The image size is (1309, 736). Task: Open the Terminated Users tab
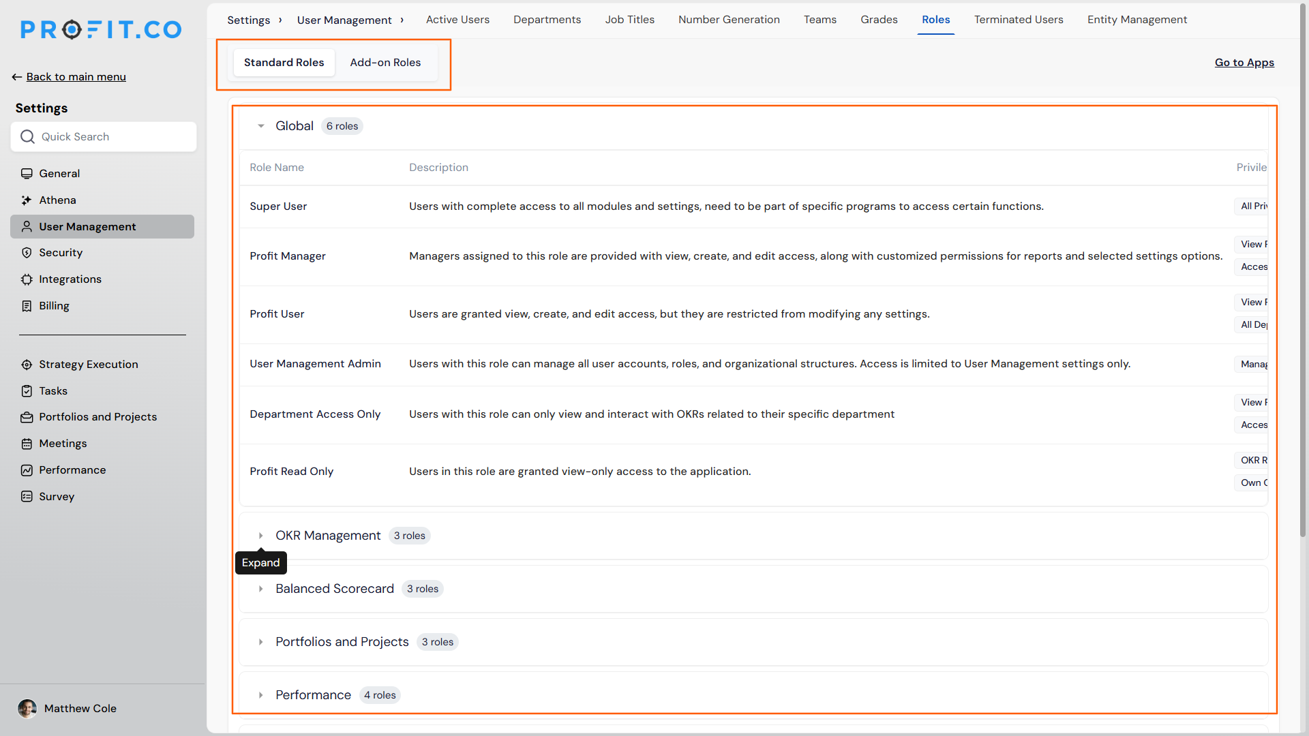pos(1019,20)
